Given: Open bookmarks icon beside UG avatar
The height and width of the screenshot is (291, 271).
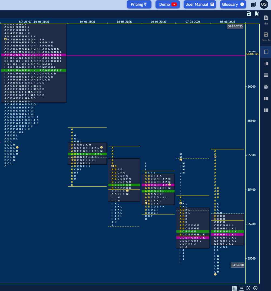Looking at the screenshot, I should (253, 4).
